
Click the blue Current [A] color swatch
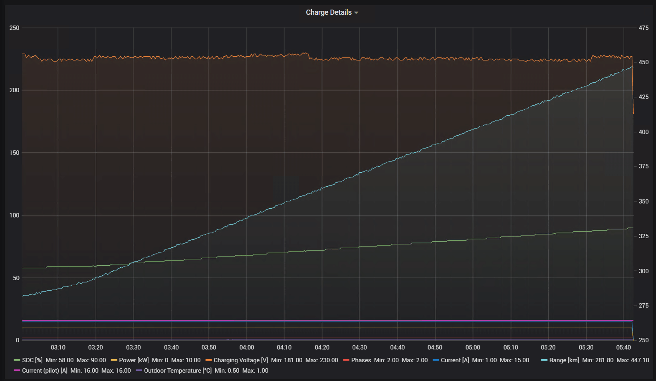click(x=436, y=360)
